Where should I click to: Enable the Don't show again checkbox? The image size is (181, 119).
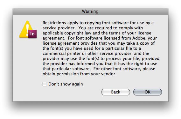point(45,84)
